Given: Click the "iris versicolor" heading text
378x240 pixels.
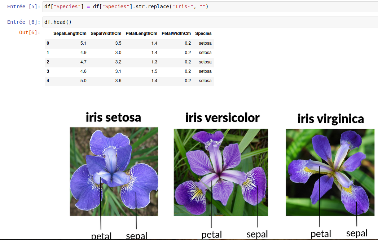Looking at the screenshot, I should pyautogui.click(x=222, y=118).
